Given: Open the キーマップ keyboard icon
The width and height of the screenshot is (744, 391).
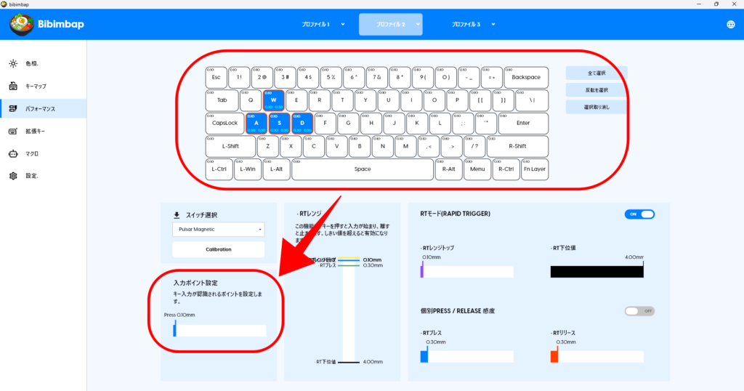Looking at the screenshot, I should [13, 86].
